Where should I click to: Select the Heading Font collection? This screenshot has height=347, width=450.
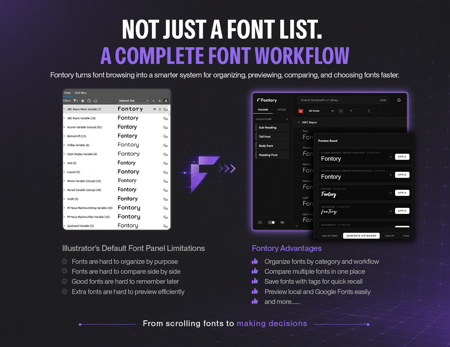click(272, 155)
